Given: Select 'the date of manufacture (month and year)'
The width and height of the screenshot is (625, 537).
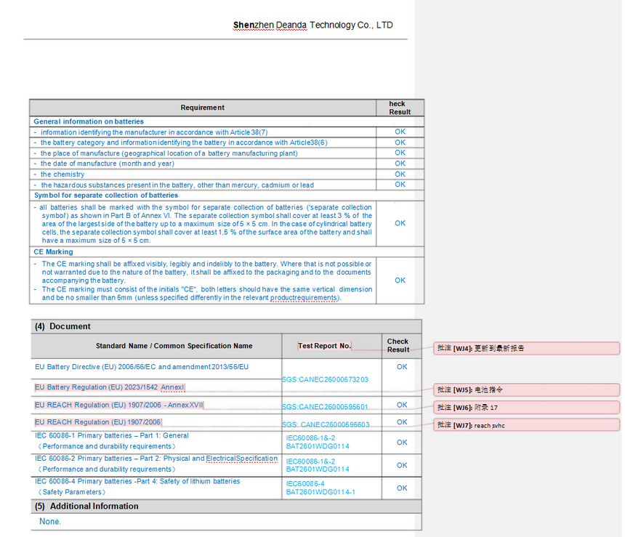Looking at the screenshot, I should click(108, 163).
